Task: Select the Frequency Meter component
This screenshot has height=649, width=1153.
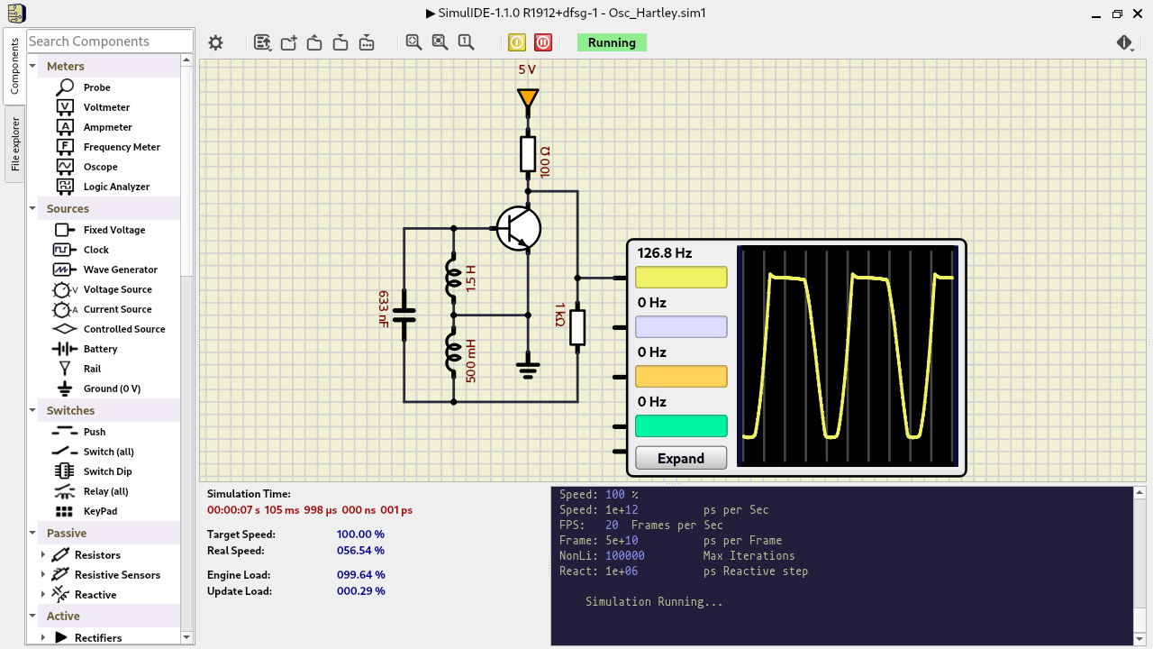Action: click(122, 147)
